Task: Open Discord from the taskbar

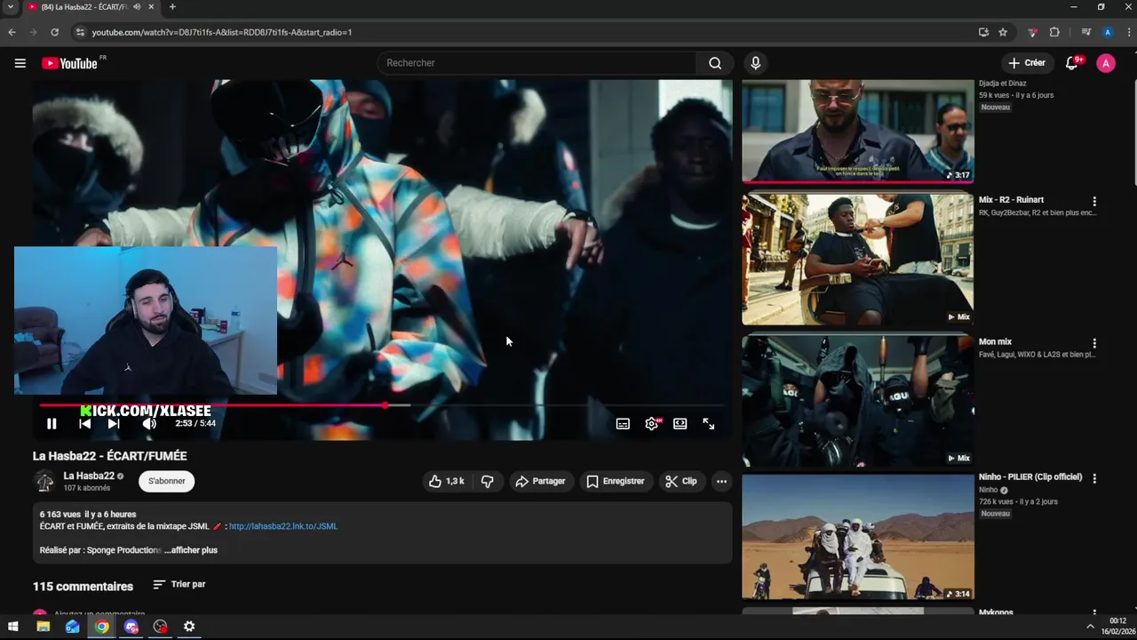Action: tap(131, 627)
